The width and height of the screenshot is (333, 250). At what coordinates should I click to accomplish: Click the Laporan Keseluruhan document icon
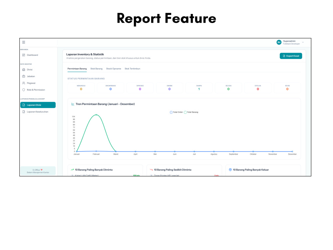pos(24,112)
